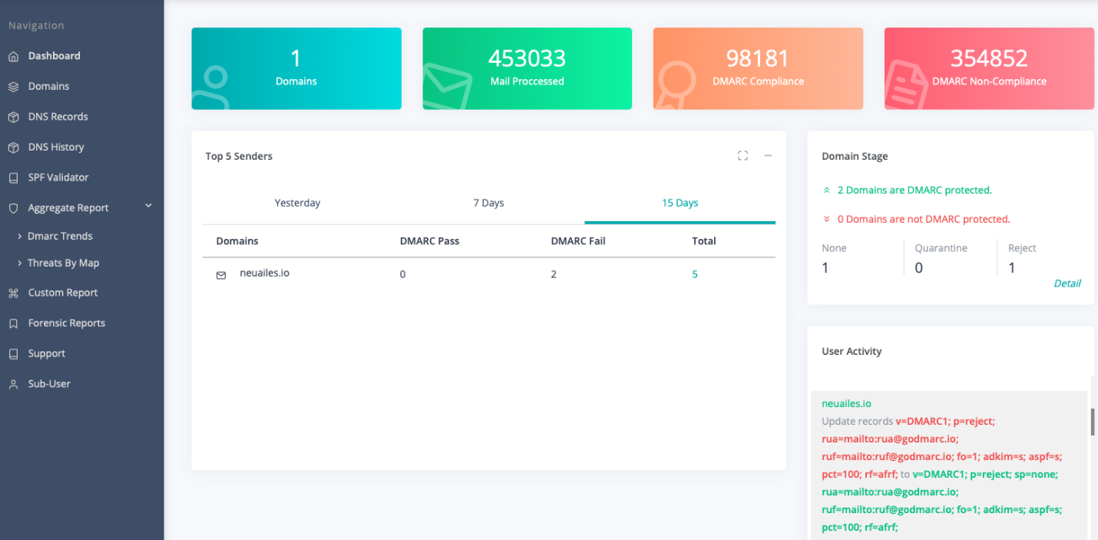Collapse the Top 5 Senders panel

click(768, 156)
